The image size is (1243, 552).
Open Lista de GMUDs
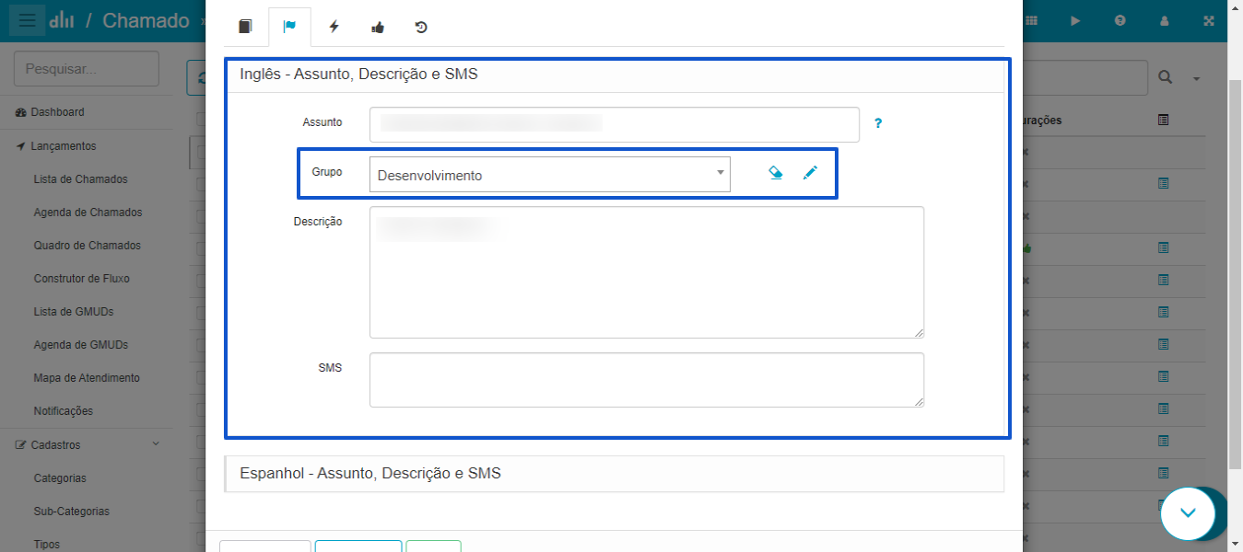[74, 312]
